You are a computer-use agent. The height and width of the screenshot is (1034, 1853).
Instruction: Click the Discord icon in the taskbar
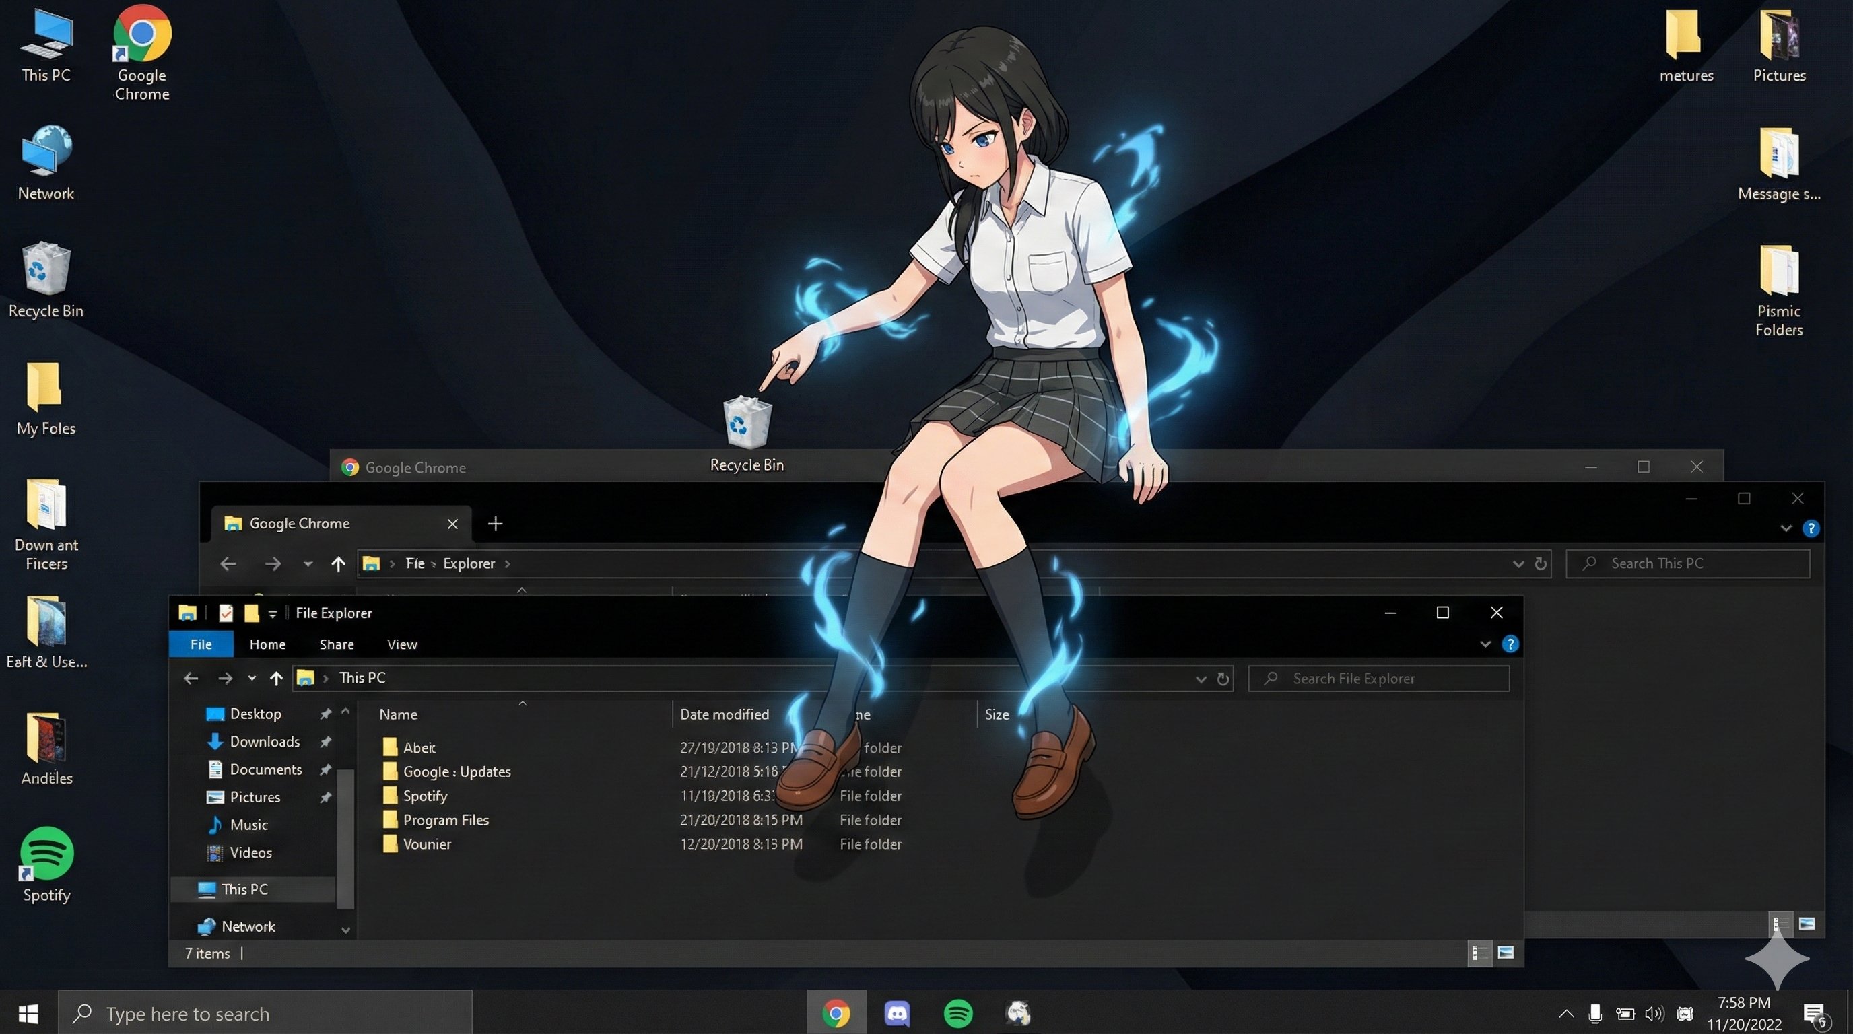coord(896,1013)
